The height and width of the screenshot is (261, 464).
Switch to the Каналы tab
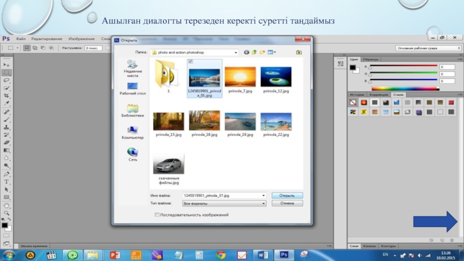(369, 246)
